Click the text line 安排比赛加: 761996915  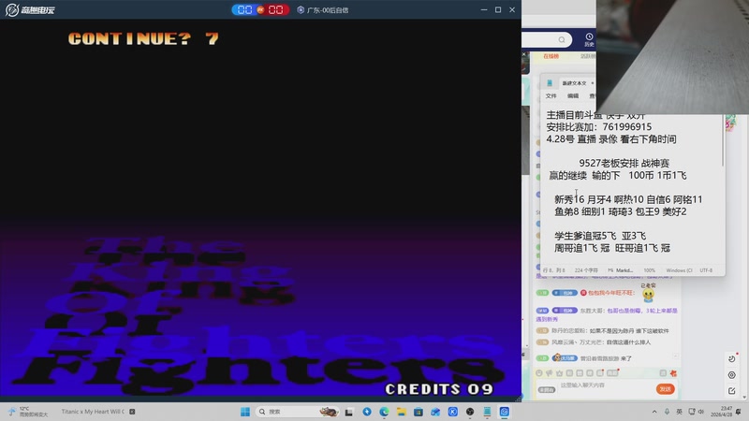point(598,127)
